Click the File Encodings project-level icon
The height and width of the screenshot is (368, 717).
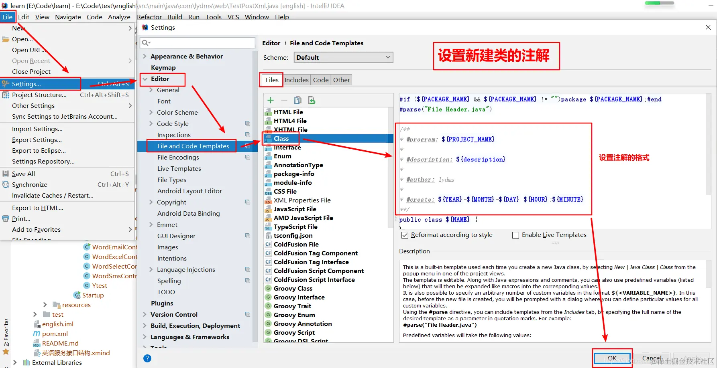pyautogui.click(x=248, y=157)
